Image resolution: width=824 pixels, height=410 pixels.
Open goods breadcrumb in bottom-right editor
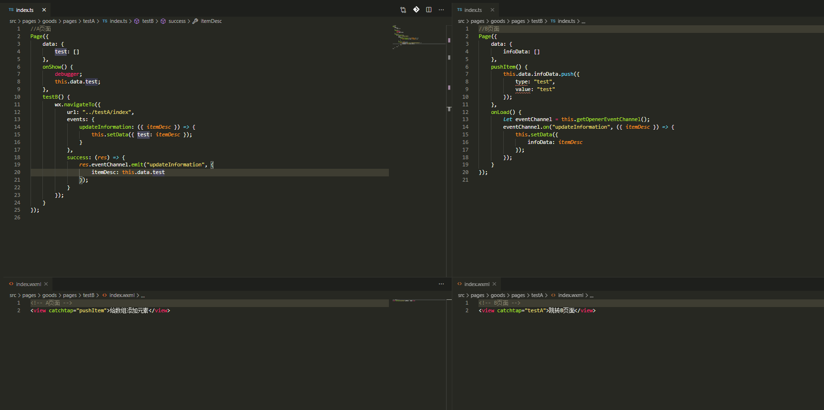click(x=498, y=295)
